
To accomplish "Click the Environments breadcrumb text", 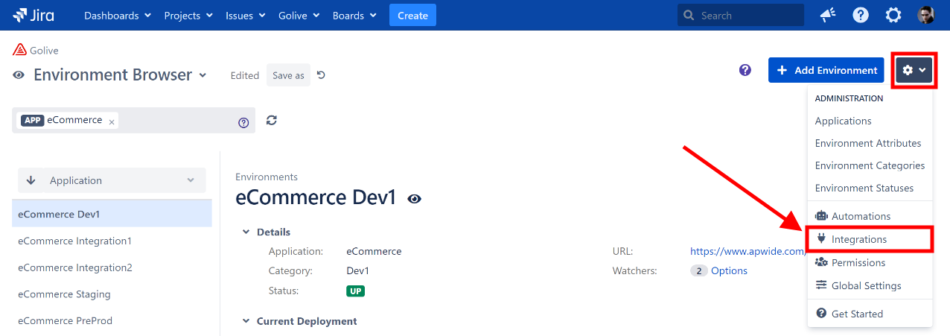I will tap(267, 177).
